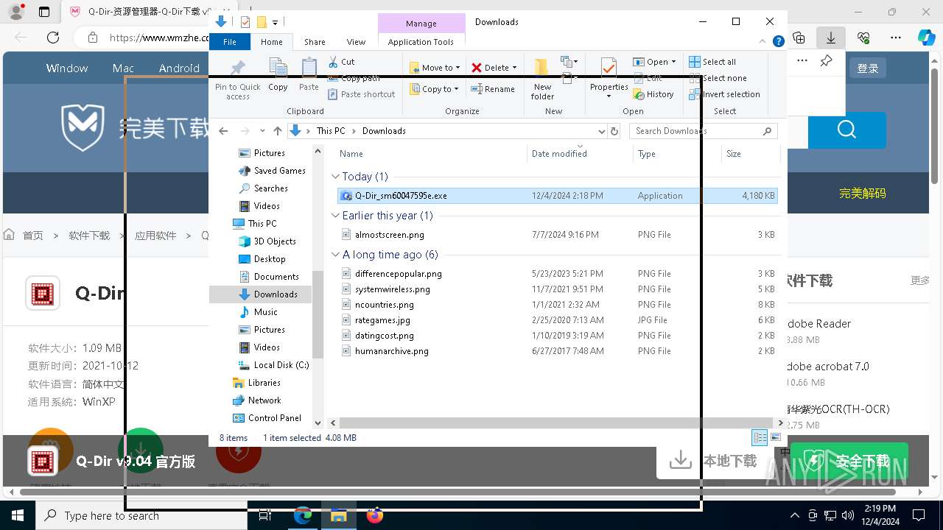
Task: Sort by Name column header
Action: (431, 154)
